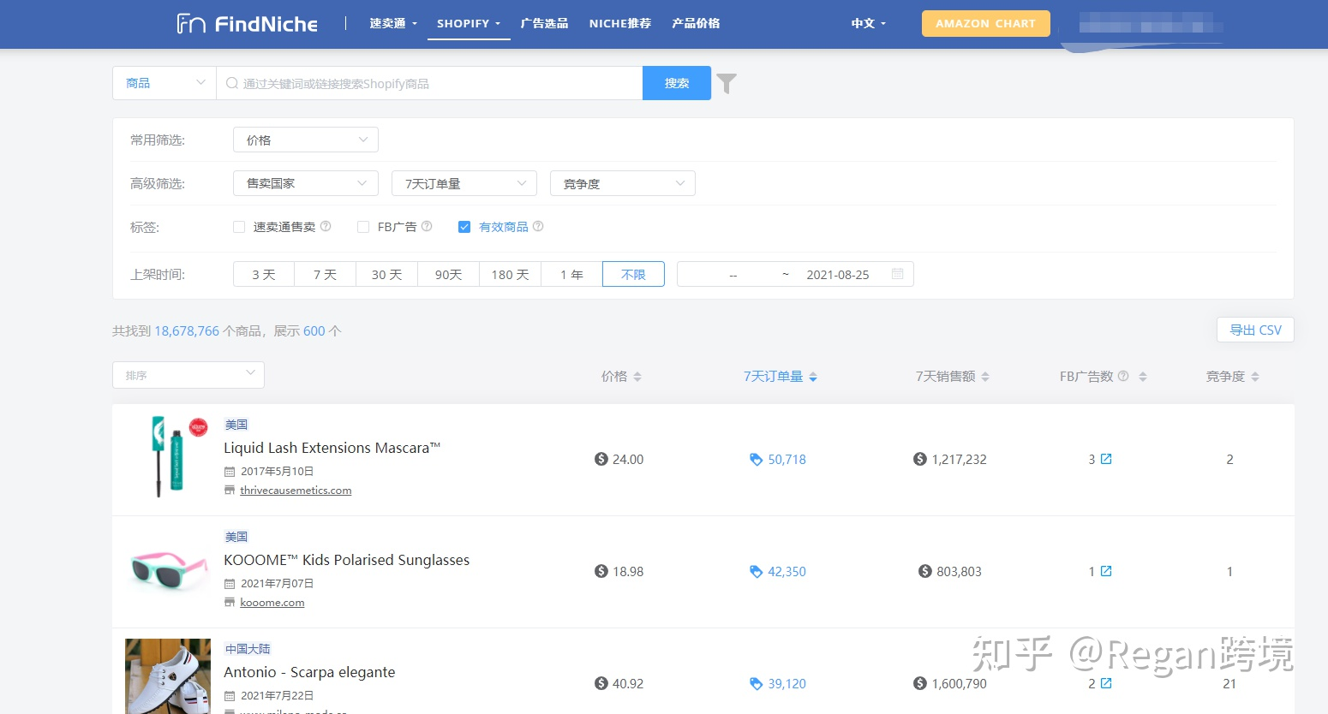Click the FindNiche logo

click(x=246, y=23)
